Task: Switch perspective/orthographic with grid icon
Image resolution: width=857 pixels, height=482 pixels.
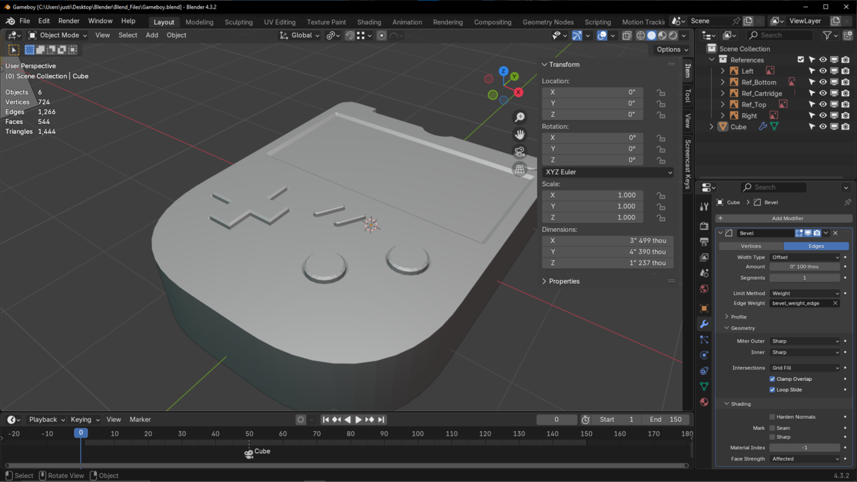Action: click(x=520, y=169)
